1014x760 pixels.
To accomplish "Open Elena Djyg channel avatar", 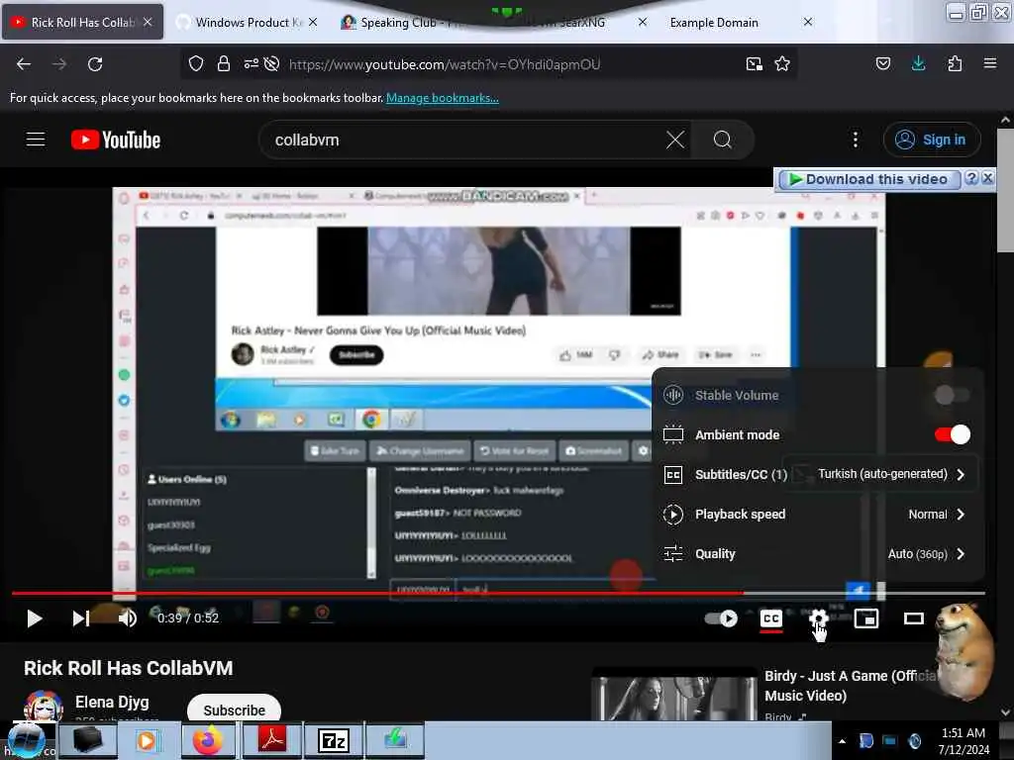I will [44, 706].
